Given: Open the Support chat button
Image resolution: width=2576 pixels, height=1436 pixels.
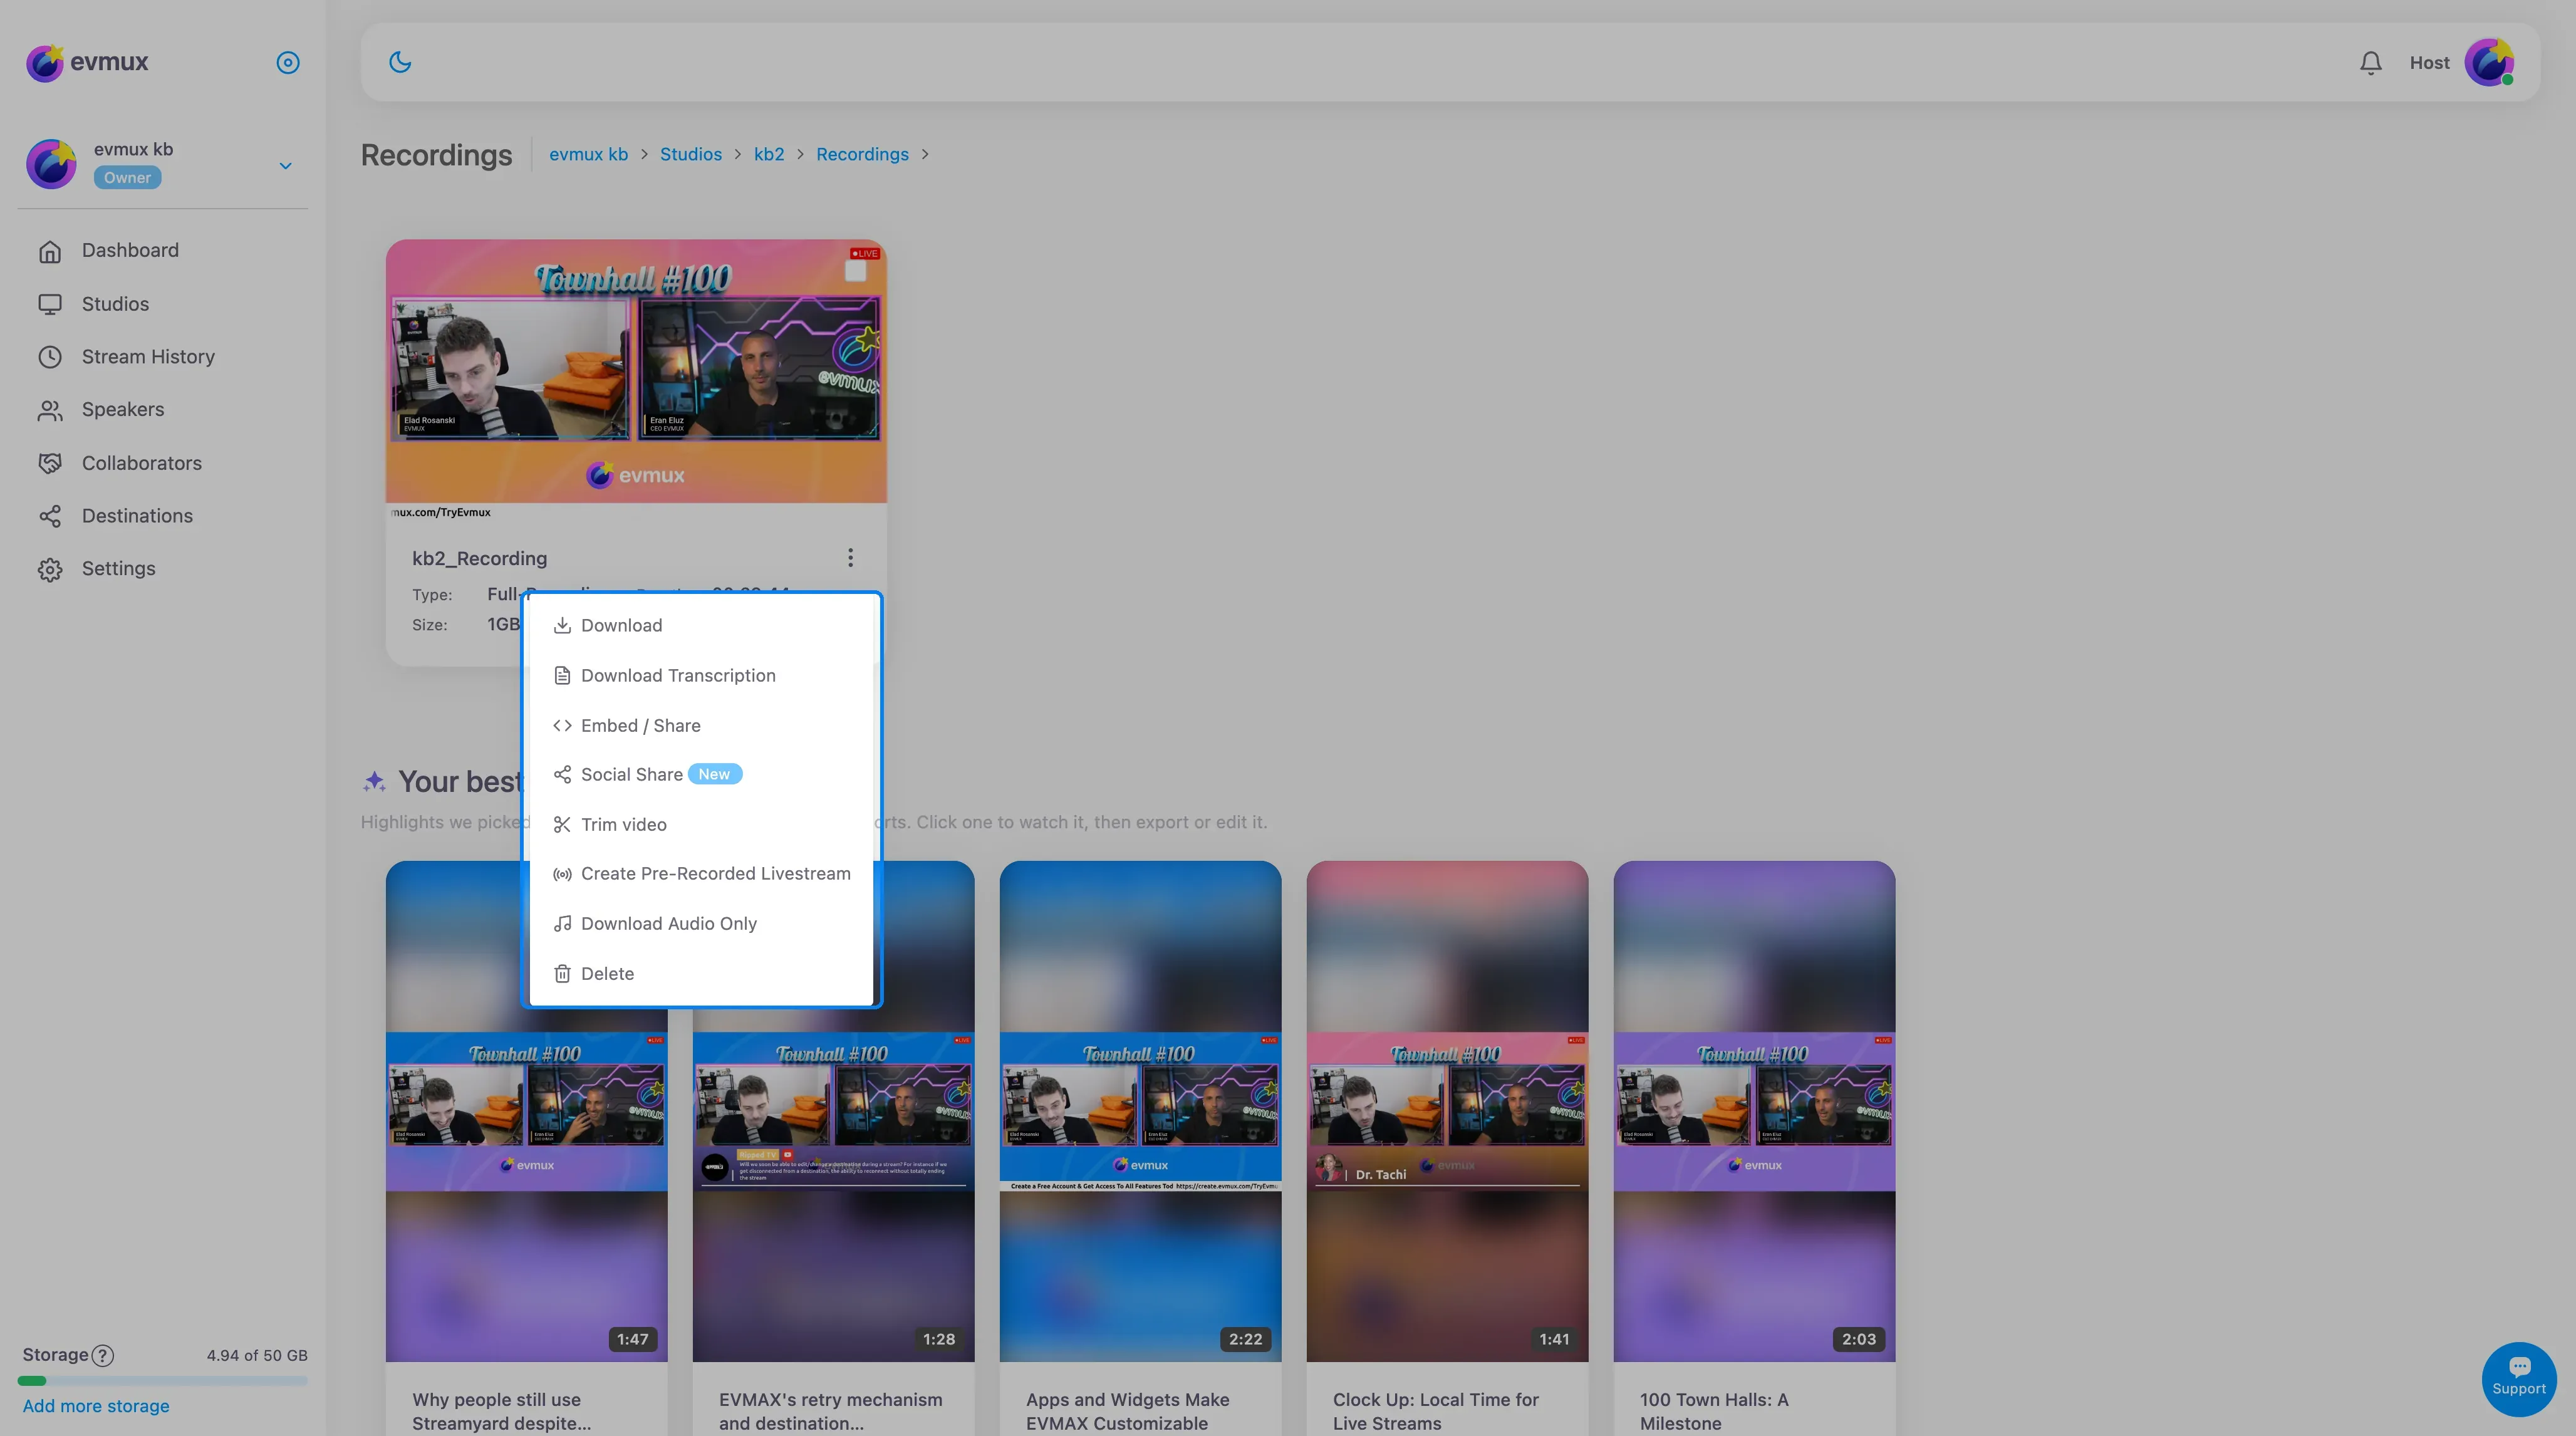Looking at the screenshot, I should coord(2518,1379).
